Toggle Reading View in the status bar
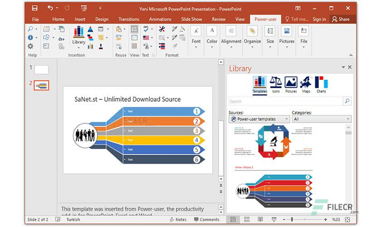This screenshot has width=379, height=227. point(260,219)
